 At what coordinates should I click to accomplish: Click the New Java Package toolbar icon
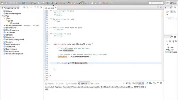point(61,3)
